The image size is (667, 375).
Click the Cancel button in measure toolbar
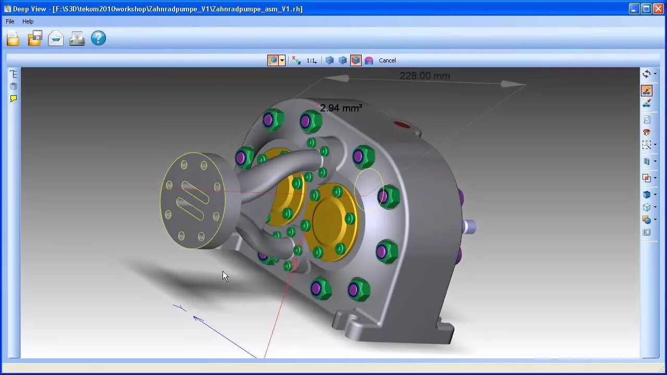pos(387,60)
